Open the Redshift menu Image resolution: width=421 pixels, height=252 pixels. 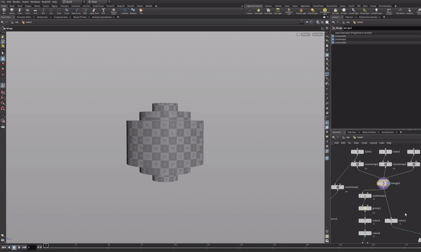(46, 2)
